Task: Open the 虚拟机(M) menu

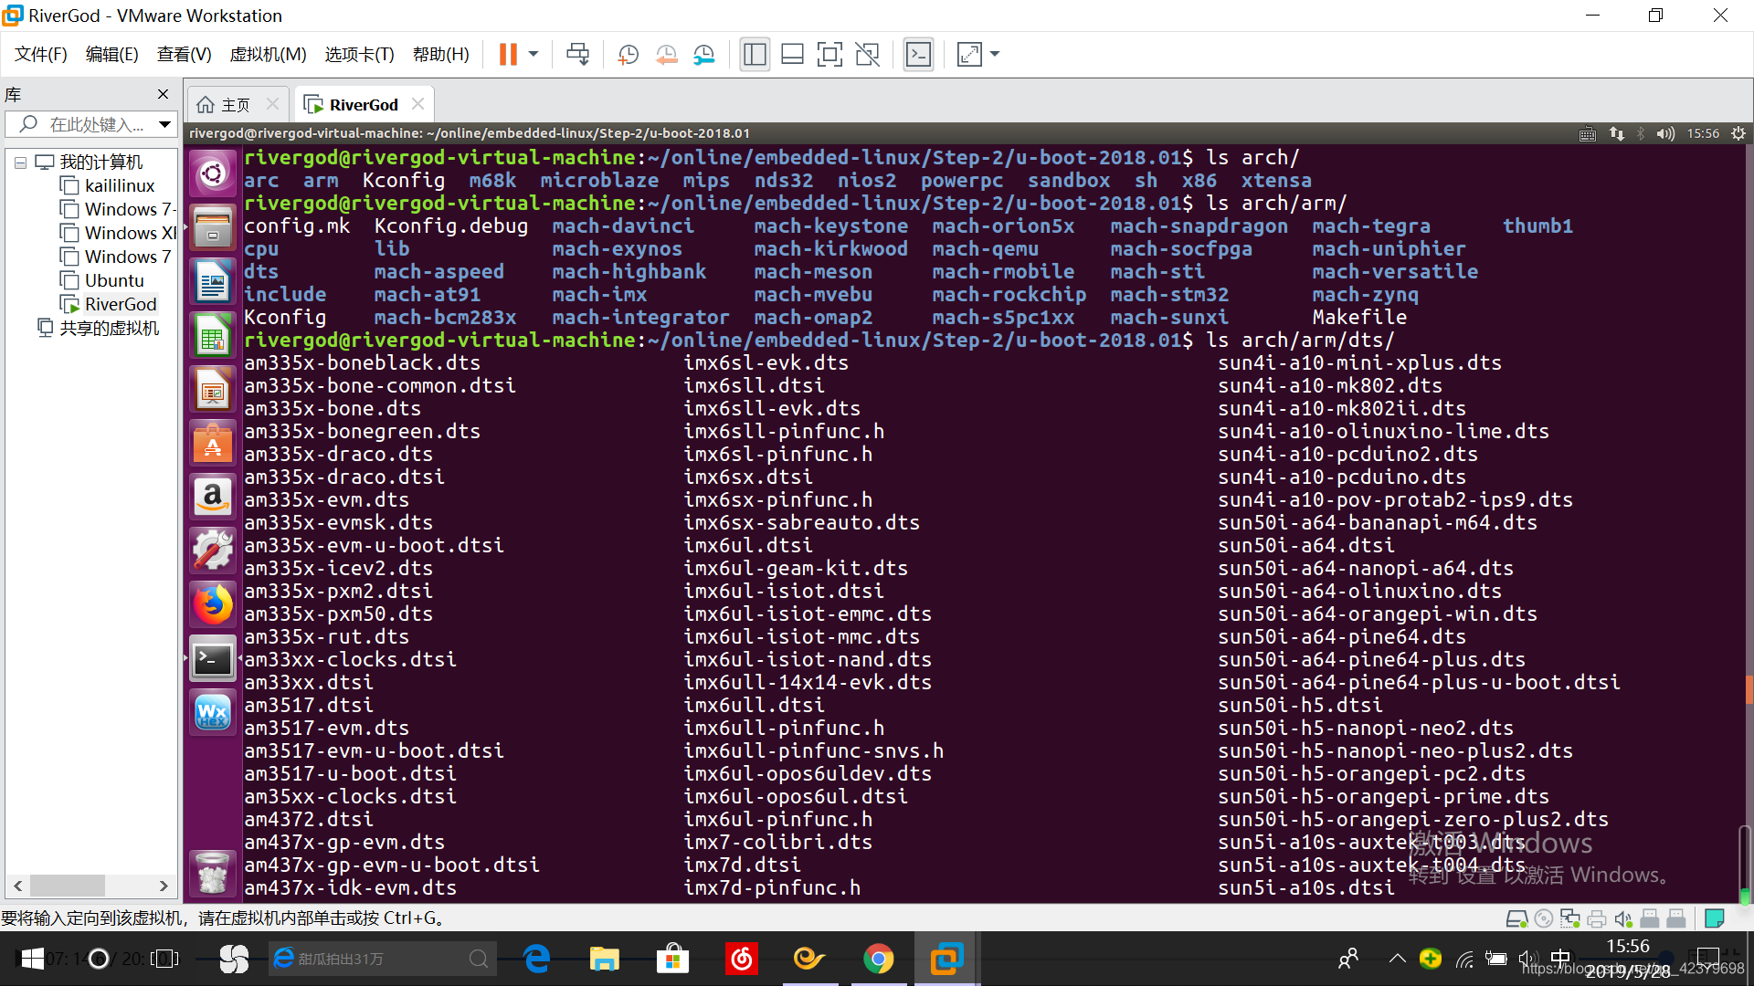Action: [268, 55]
